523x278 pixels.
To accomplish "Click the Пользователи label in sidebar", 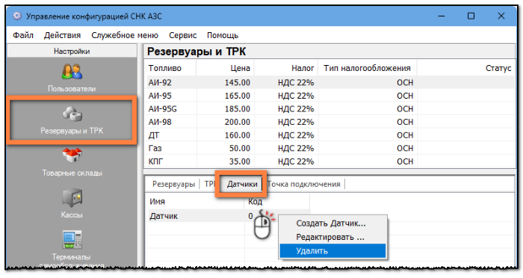I will pos(72,89).
